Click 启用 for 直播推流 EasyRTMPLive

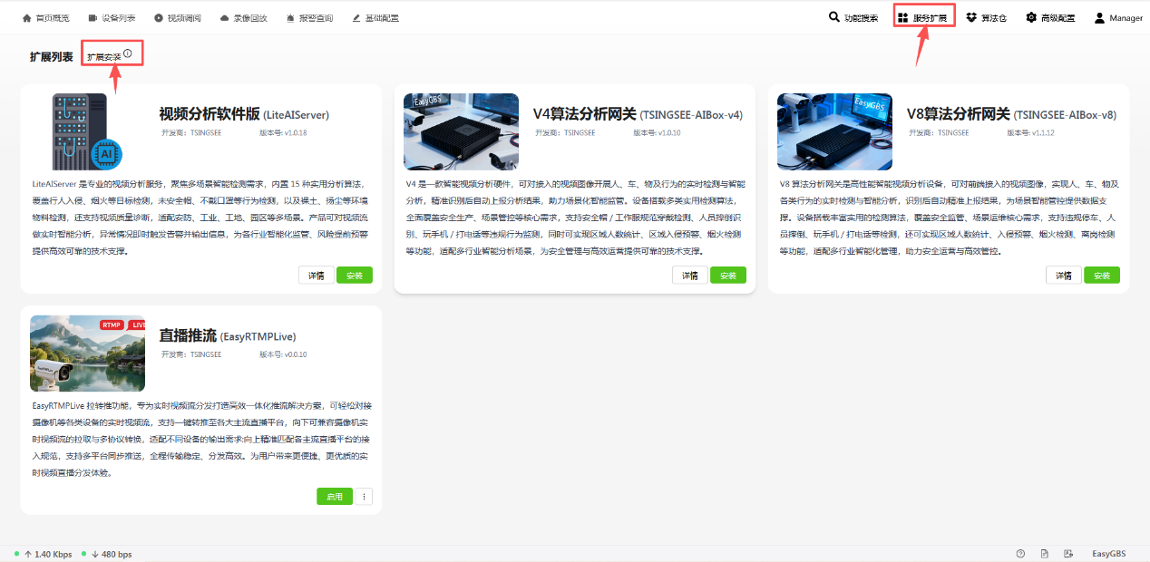point(335,497)
